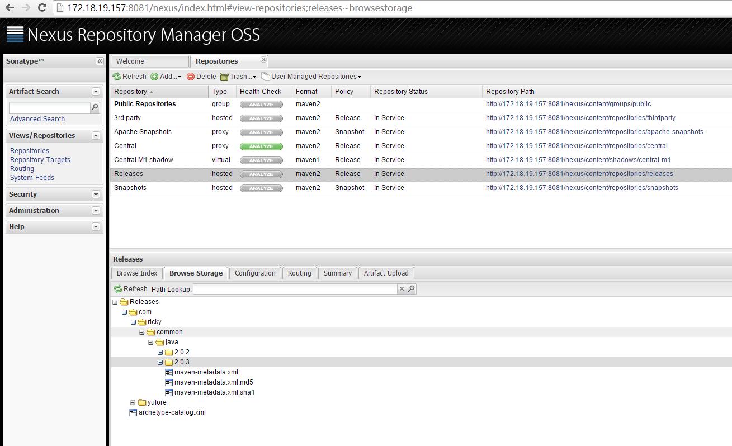This screenshot has height=446, width=732.
Task: Open the snapshots repository path link
Action: click(582, 188)
